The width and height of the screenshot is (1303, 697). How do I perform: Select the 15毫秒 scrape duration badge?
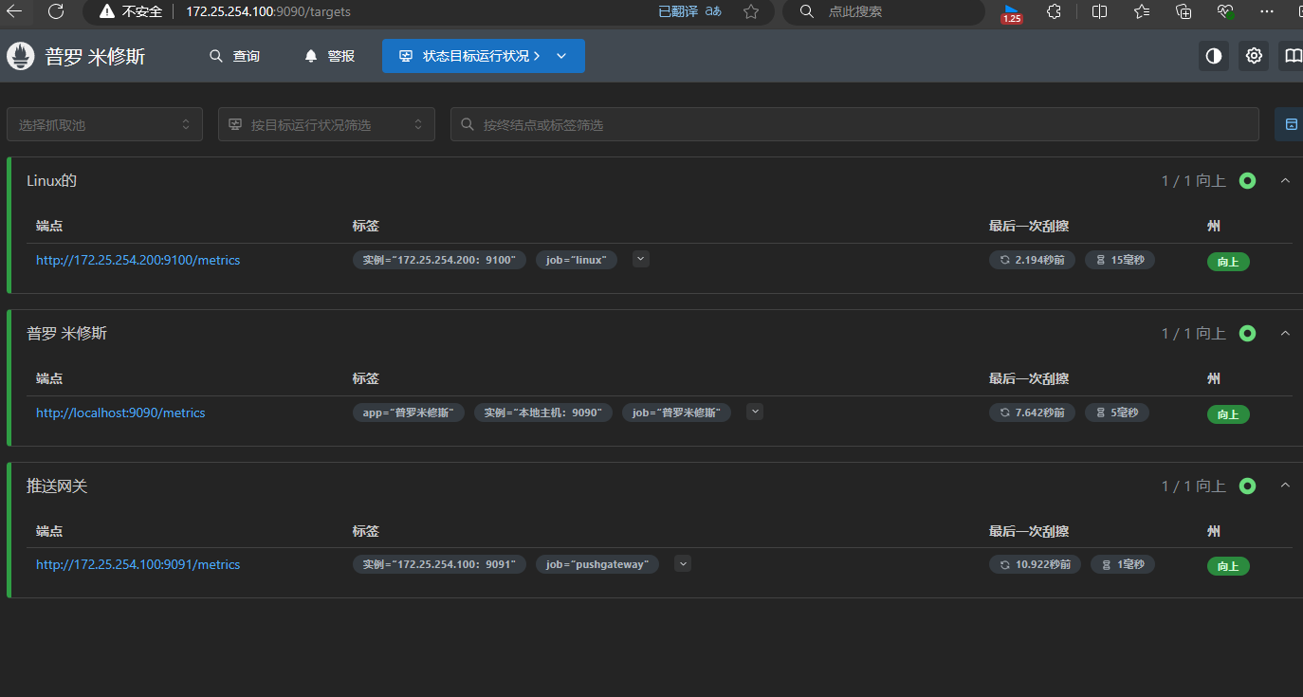(x=1120, y=260)
